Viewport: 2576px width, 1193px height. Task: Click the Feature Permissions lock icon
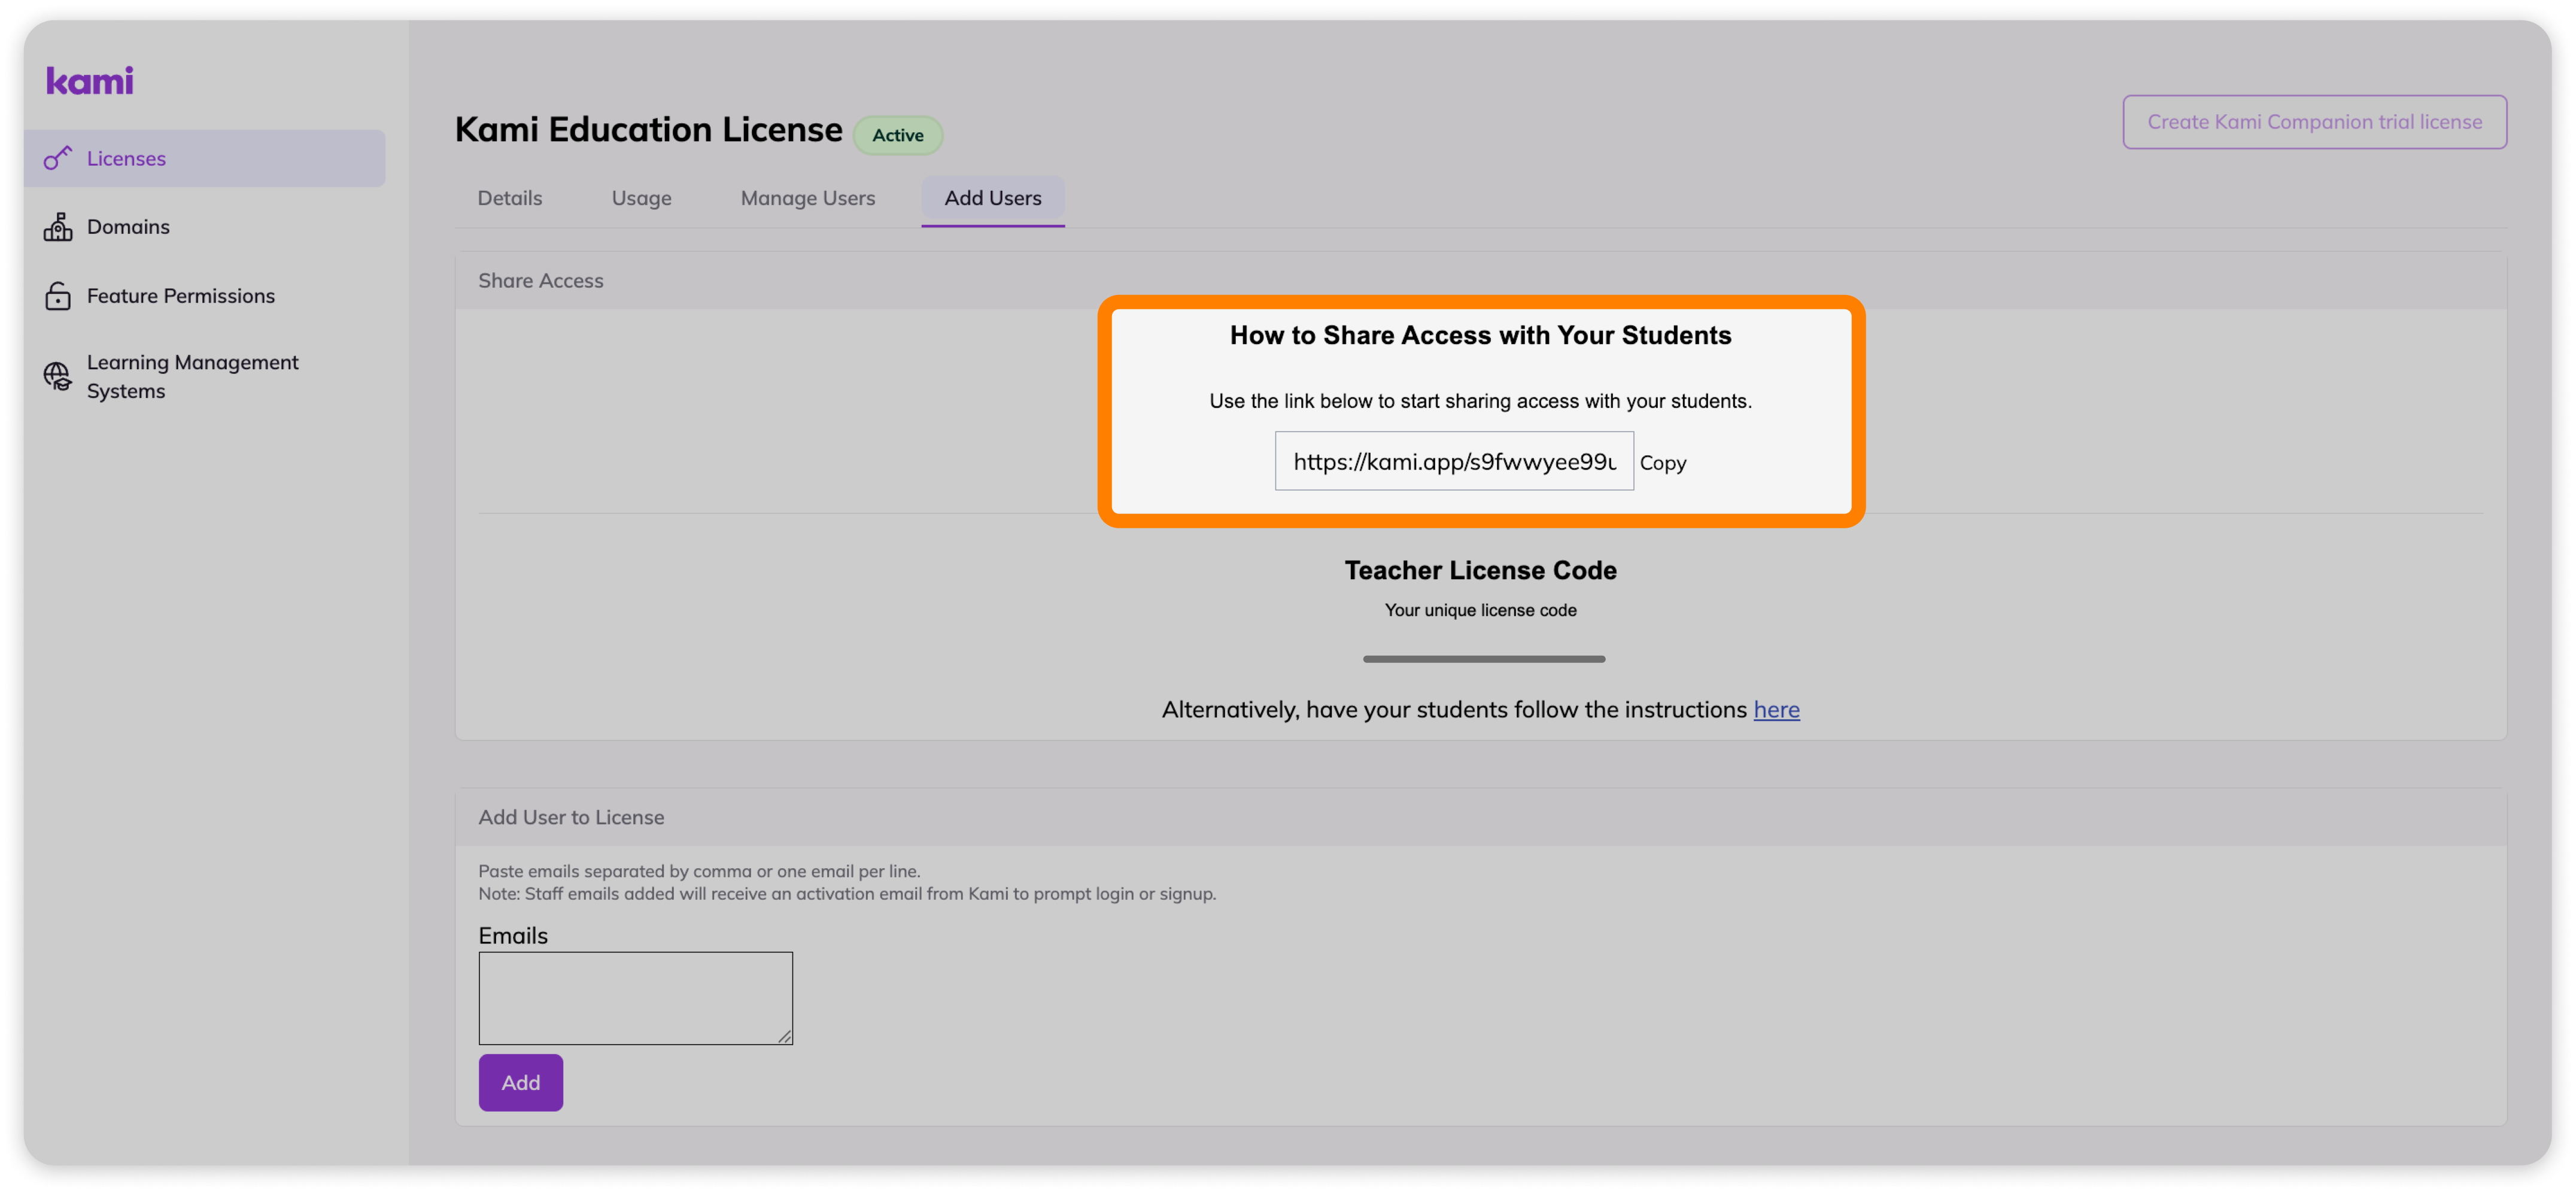click(58, 296)
